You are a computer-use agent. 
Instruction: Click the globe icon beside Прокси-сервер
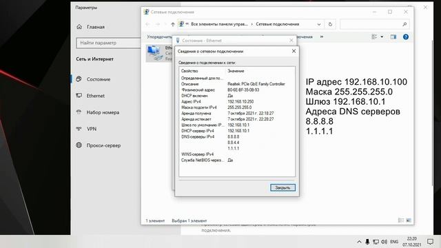click(79, 145)
